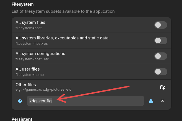The height and width of the screenshot is (121, 182).
Task: Focus the xdg-config text field
Action: pos(85,101)
